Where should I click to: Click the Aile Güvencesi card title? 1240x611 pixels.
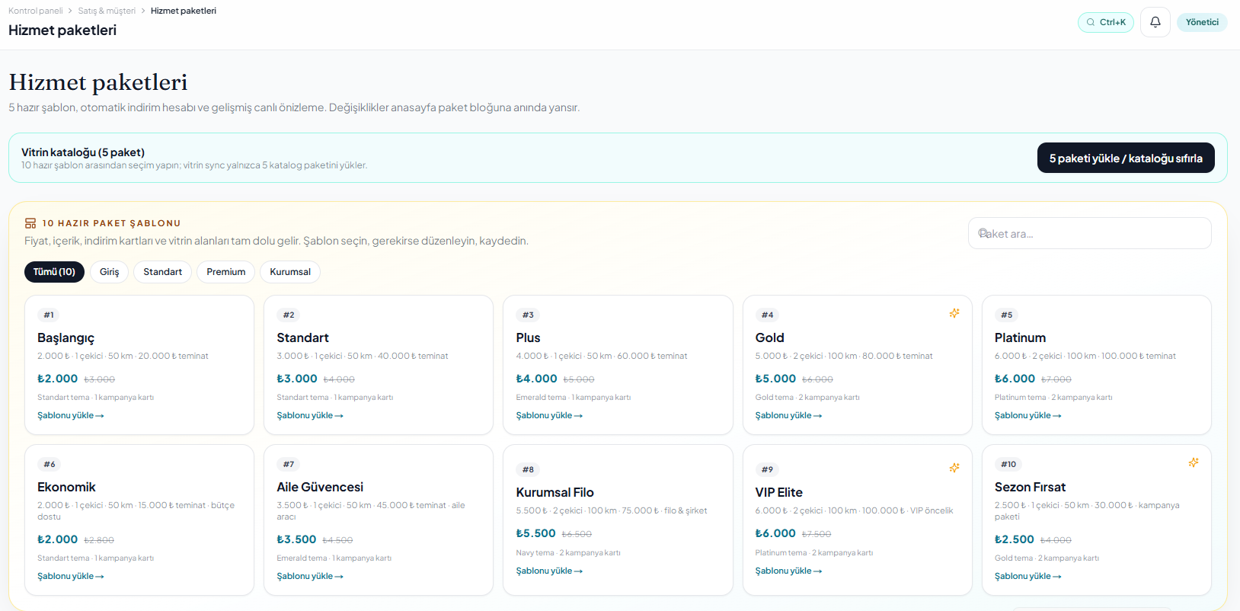point(320,487)
